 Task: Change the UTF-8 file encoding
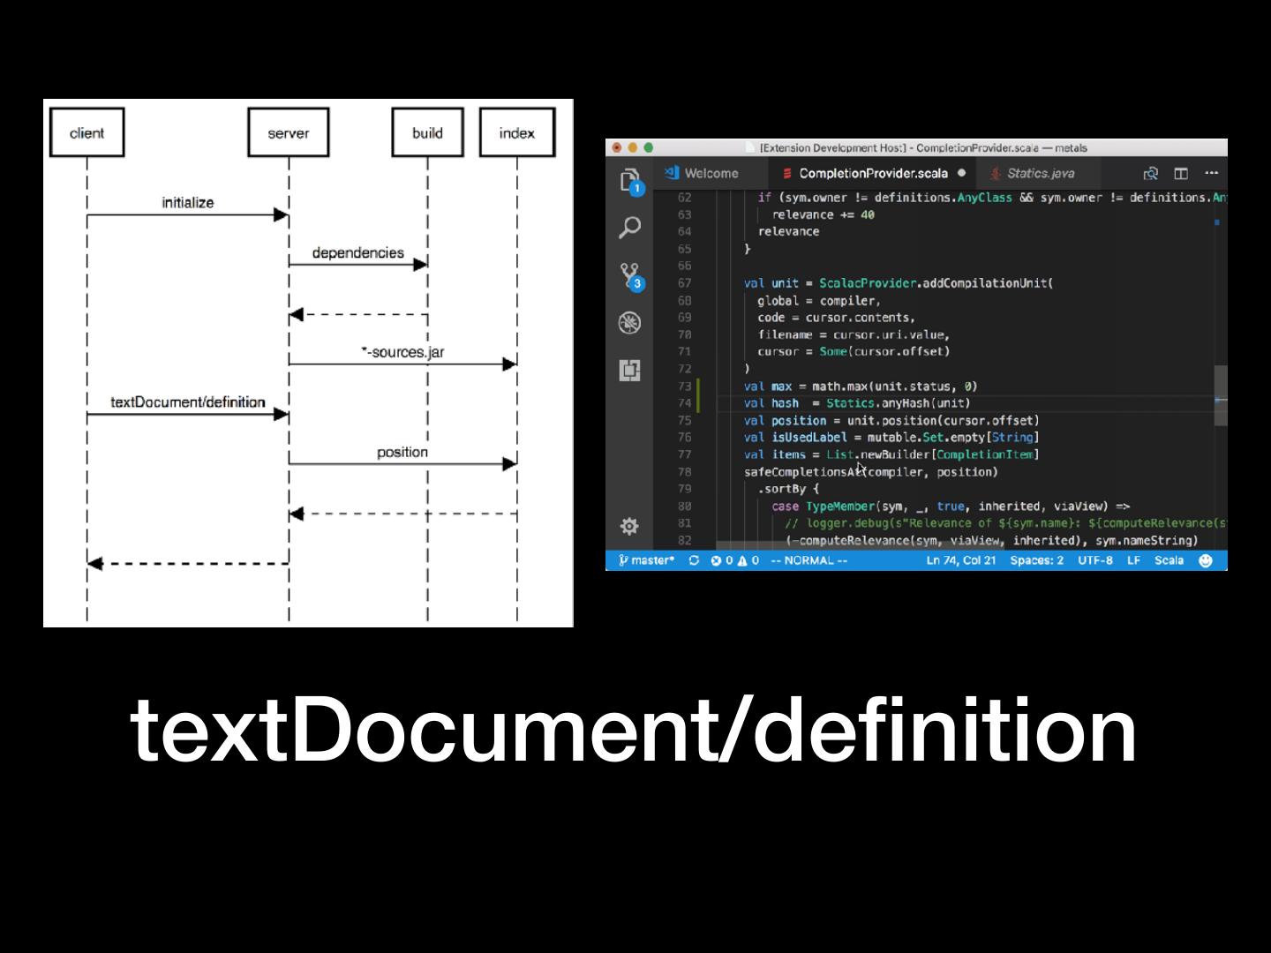(1094, 560)
